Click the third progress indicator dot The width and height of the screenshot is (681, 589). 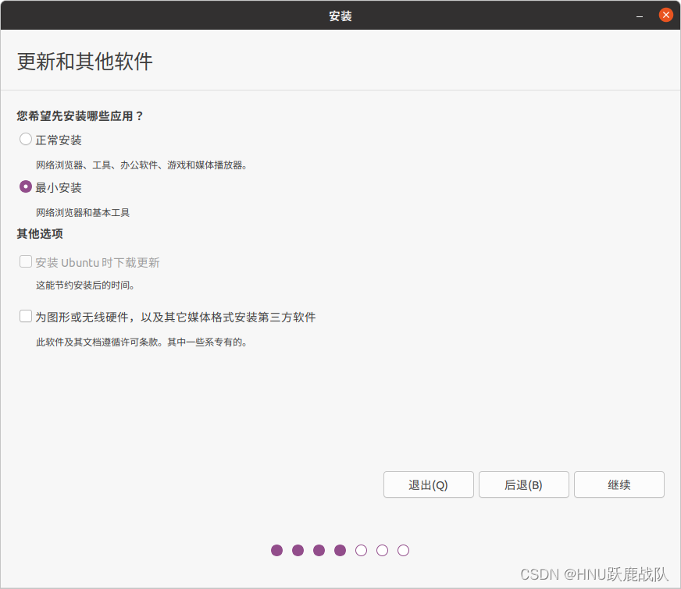(x=319, y=550)
